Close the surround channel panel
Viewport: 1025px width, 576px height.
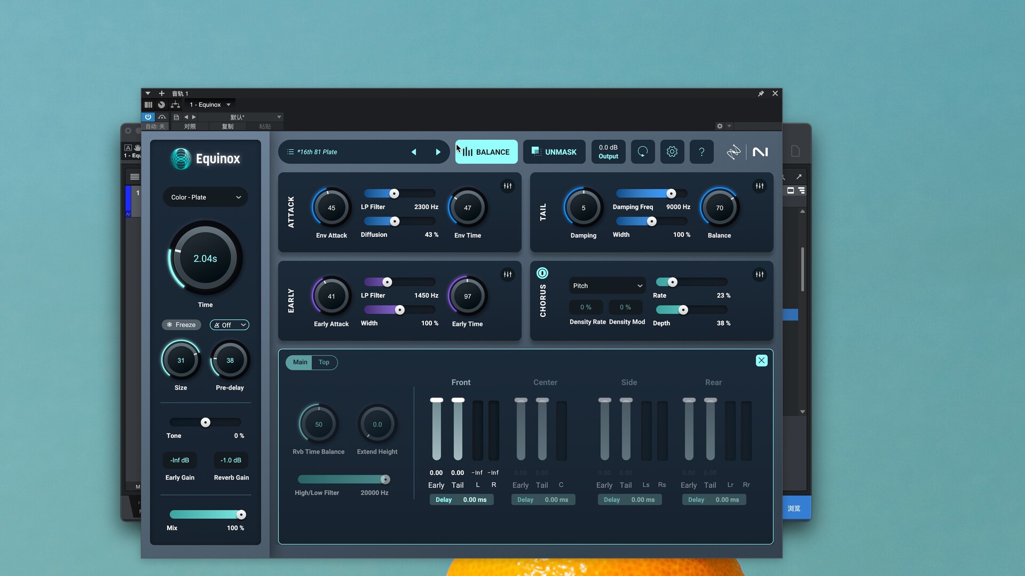pos(761,361)
